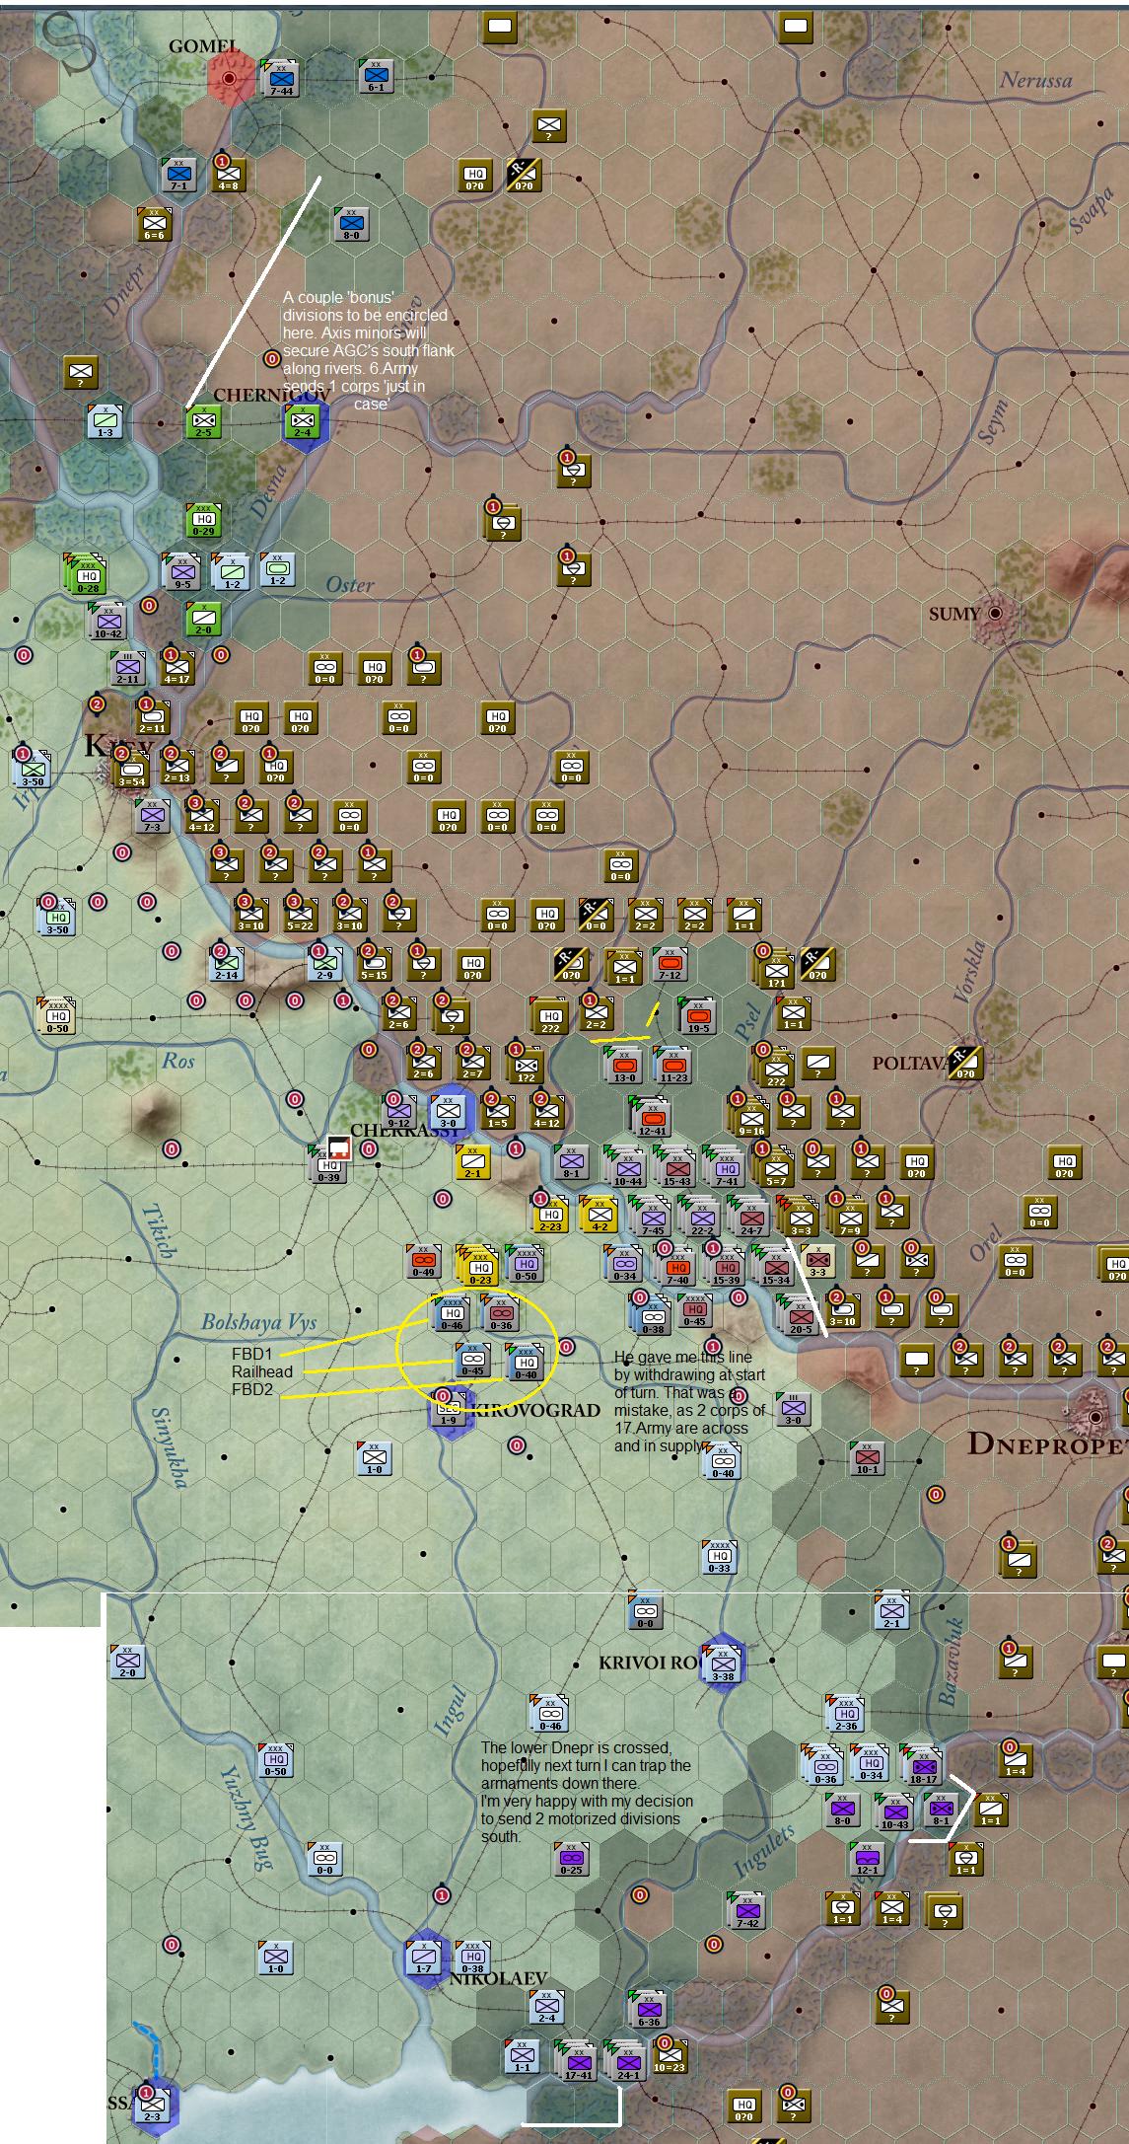The height and width of the screenshot is (2144, 1129).
Task: Click the yellow HQ 2-23 counter
Action: (x=550, y=1214)
